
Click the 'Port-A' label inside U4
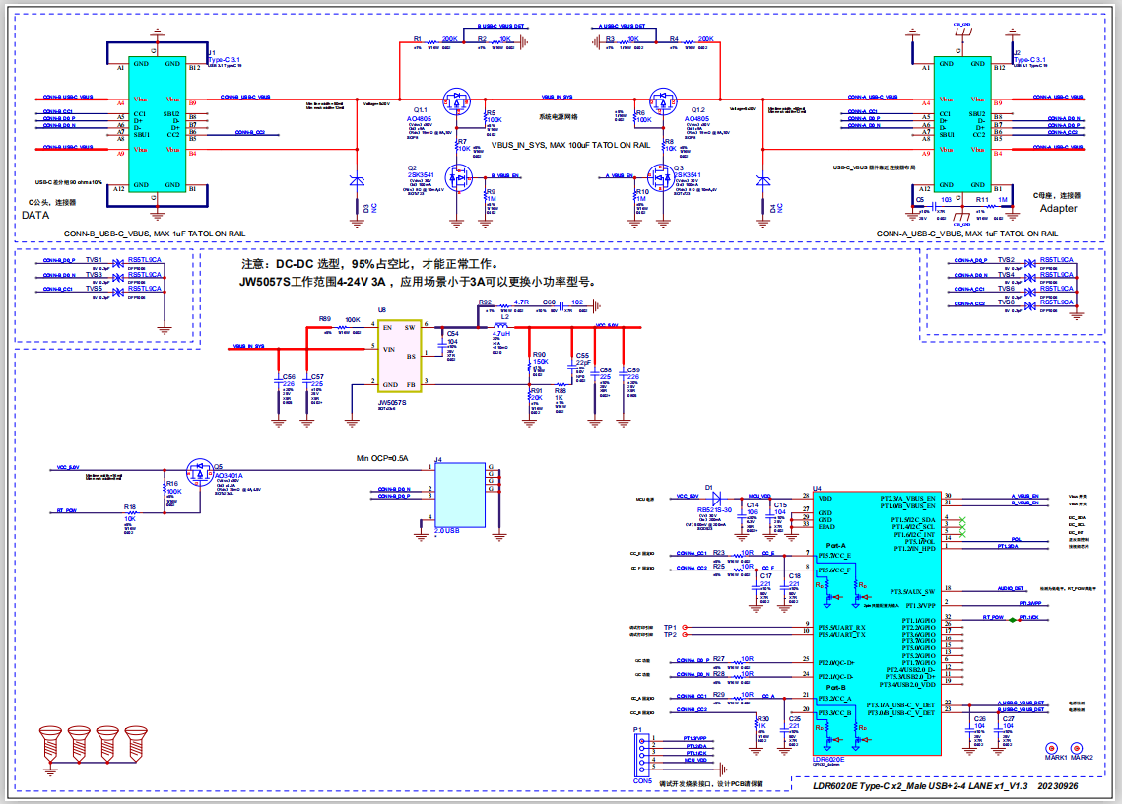click(x=835, y=546)
